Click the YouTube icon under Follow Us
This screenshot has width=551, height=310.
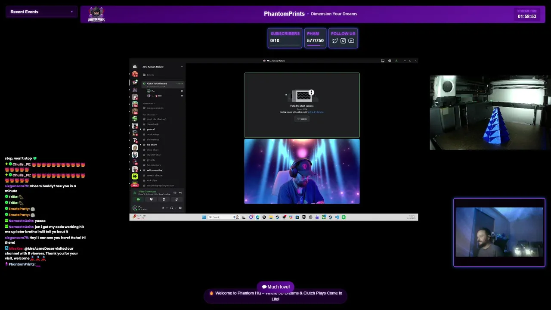tap(351, 41)
